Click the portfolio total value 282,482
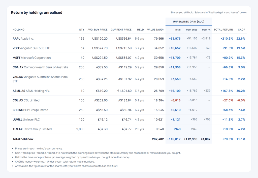Screen dimensions: 258x178 point(158,139)
